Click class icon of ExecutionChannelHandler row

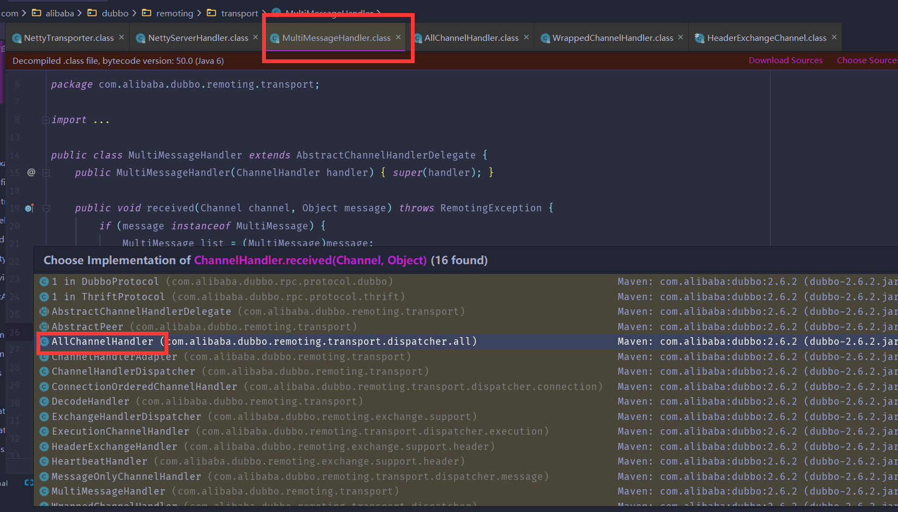point(44,431)
